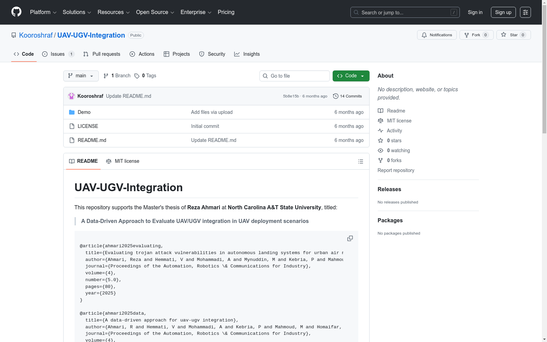Fork the UAV-UGV-Integration repository
This screenshot has width=547, height=342.
tap(476, 35)
